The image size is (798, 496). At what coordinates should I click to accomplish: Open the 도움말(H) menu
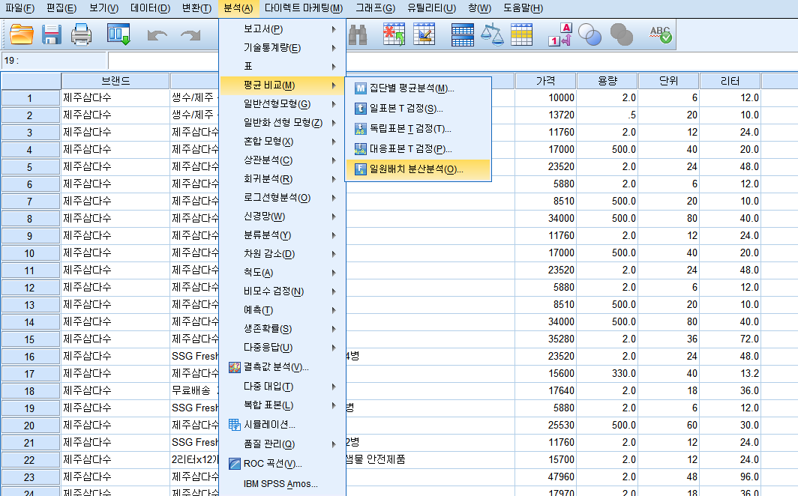click(523, 8)
